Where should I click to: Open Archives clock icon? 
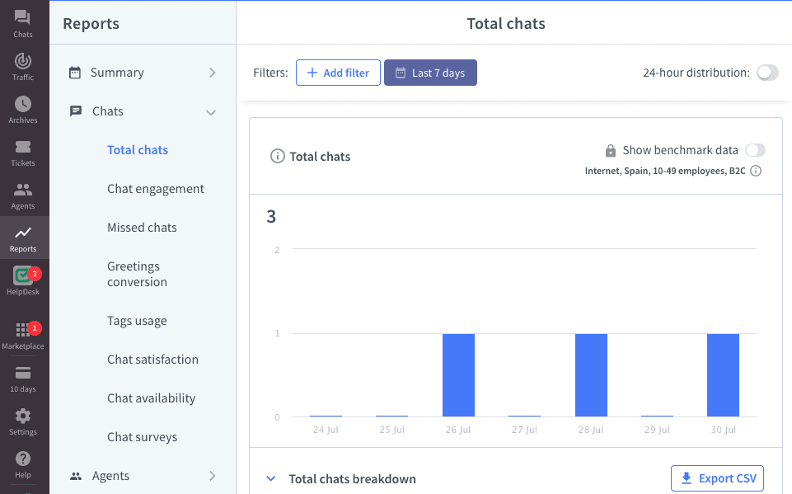click(x=23, y=104)
